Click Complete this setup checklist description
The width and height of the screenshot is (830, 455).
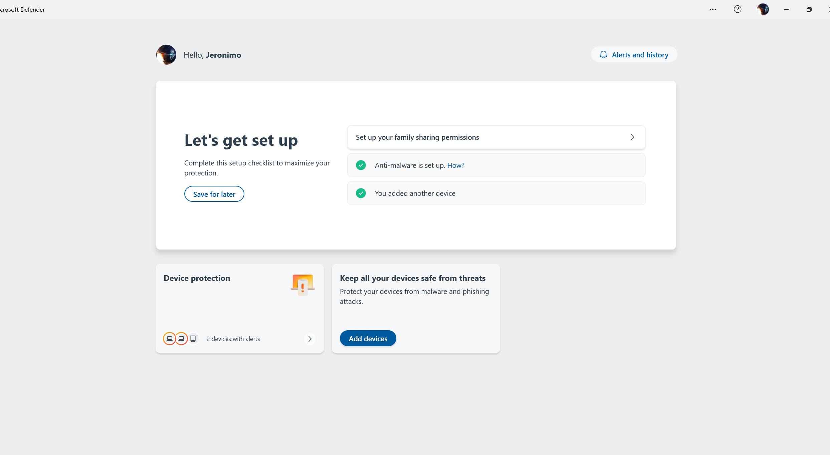pos(257,168)
